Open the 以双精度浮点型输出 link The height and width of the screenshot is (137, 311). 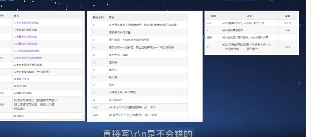[x=25, y=44]
